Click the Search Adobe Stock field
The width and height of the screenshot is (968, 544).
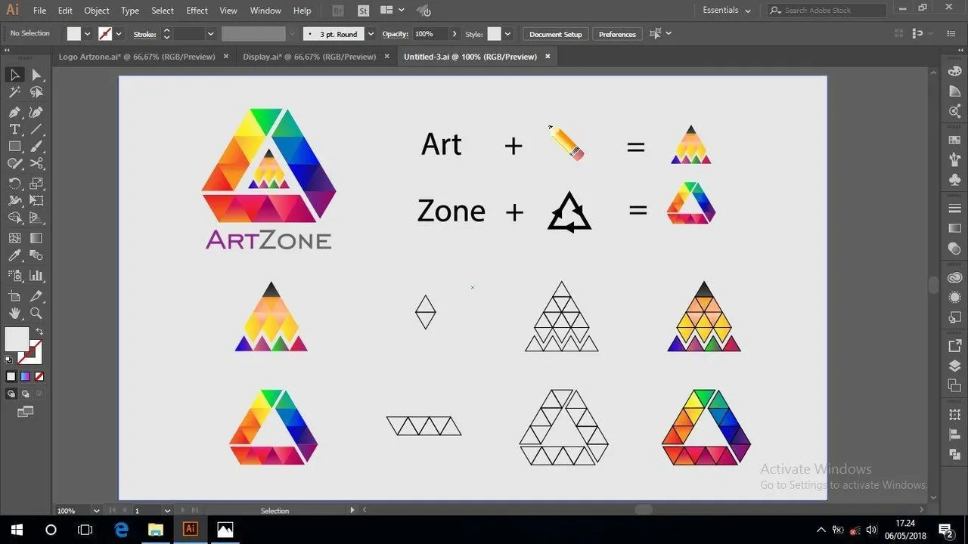pos(827,11)
